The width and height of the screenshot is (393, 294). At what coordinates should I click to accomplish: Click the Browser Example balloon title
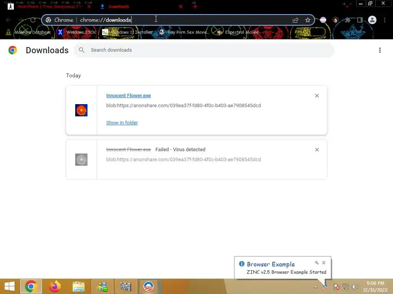click(271, 264)
